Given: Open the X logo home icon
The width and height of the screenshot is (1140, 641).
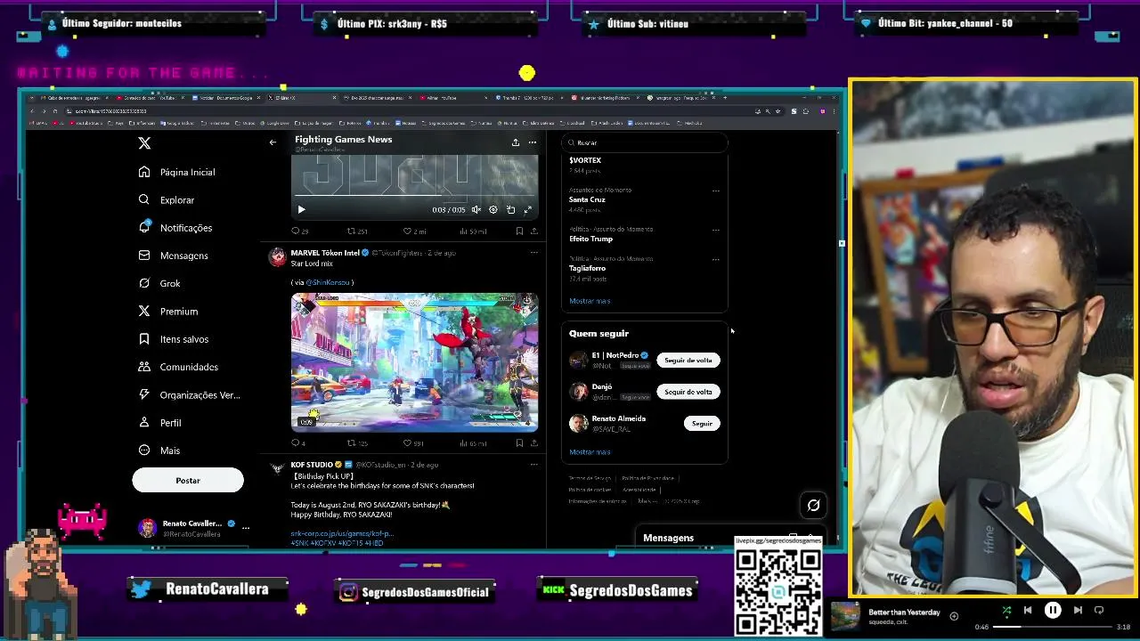Looking at the screenshot, I should (x=144, y=142).
